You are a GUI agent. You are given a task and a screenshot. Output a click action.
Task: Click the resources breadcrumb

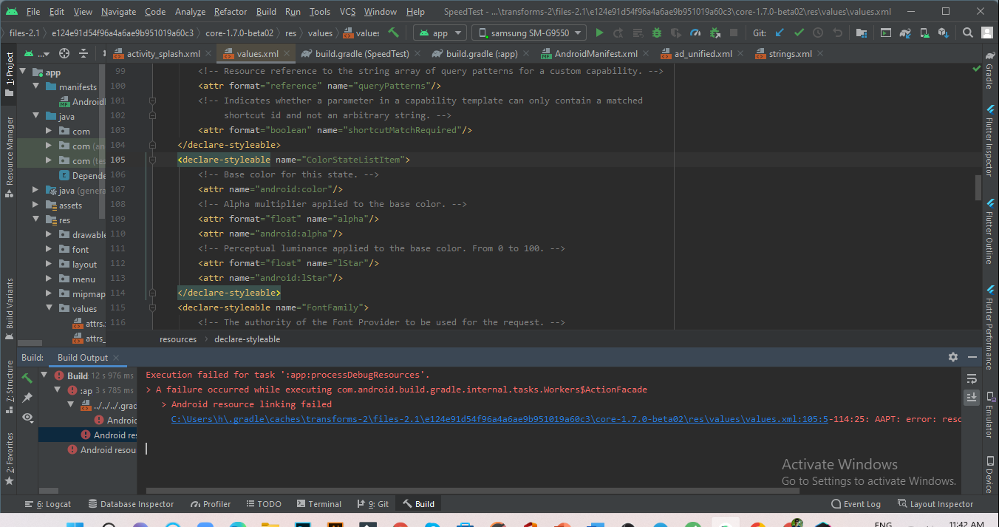click(x=178, y=339)
